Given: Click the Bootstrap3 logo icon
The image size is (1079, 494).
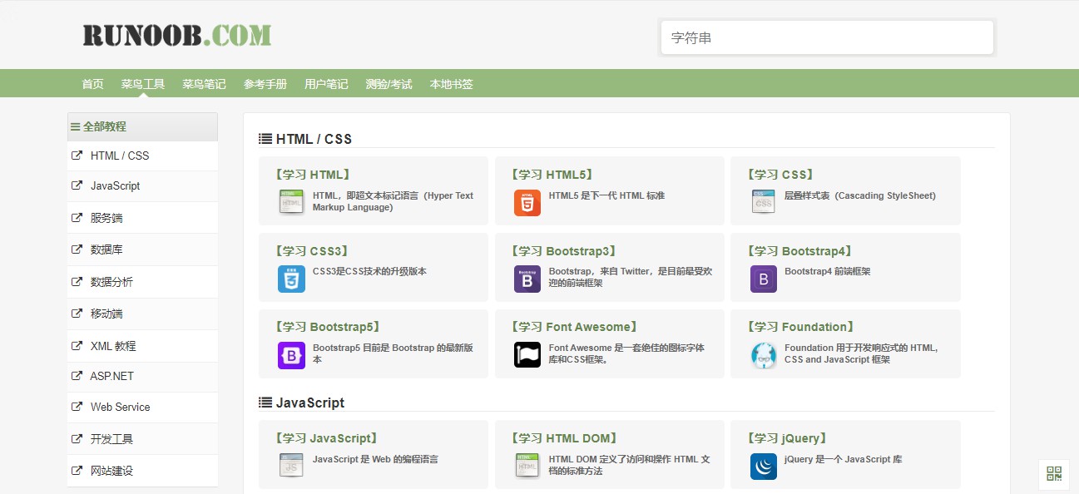Looking at the screenshot, I should [x=527, y=279].
